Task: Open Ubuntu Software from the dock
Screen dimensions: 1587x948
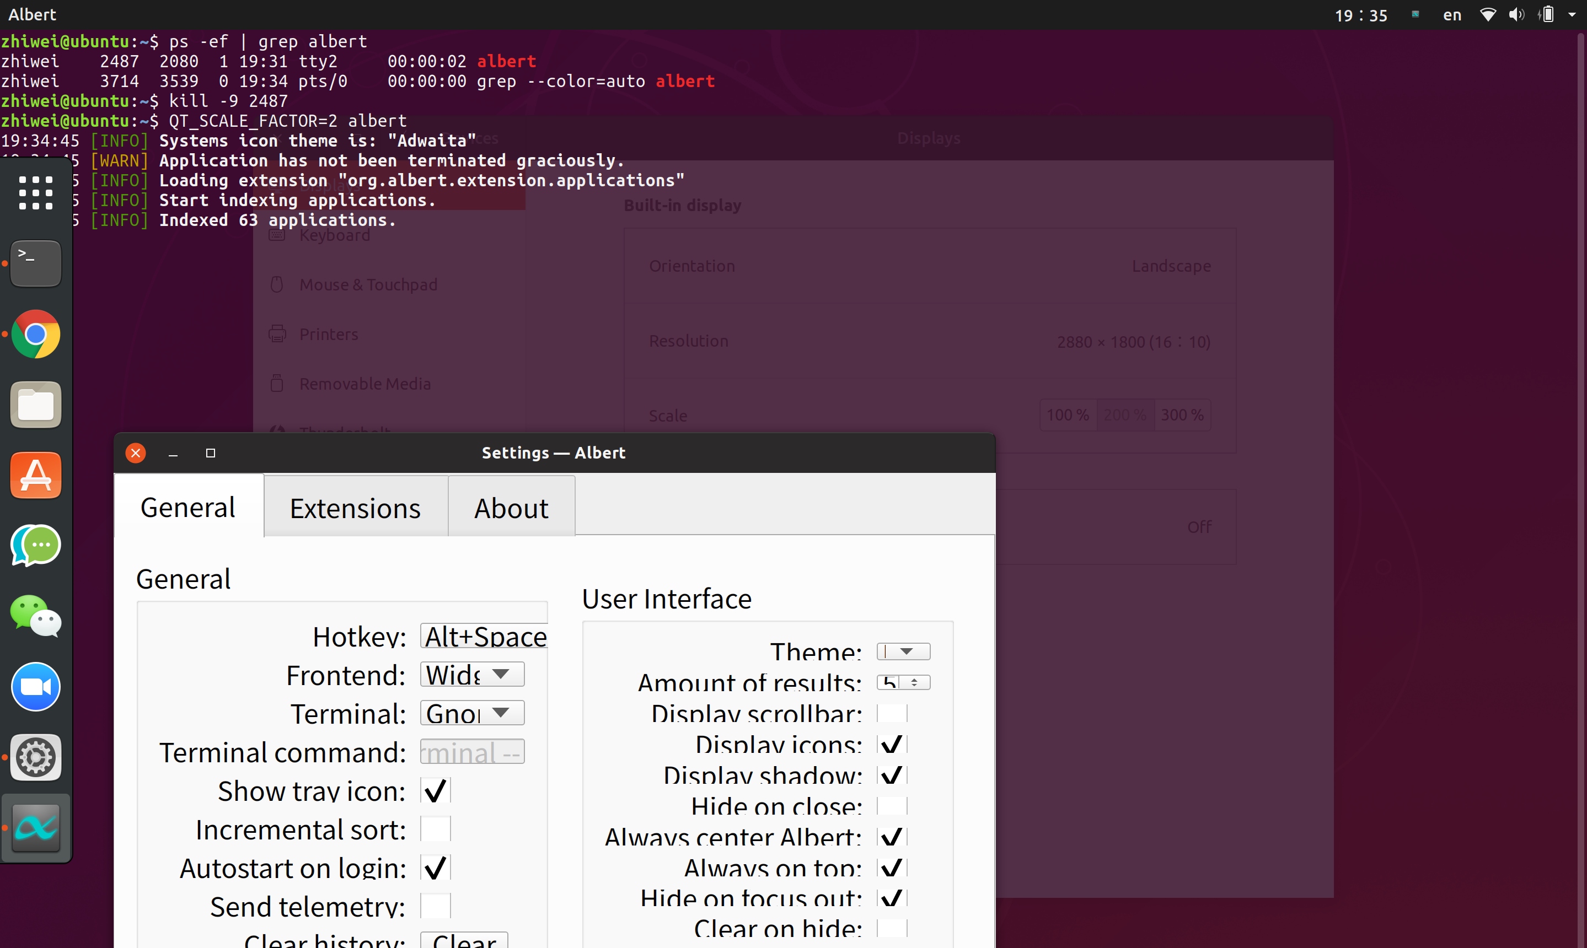Action: pos(35,475)
